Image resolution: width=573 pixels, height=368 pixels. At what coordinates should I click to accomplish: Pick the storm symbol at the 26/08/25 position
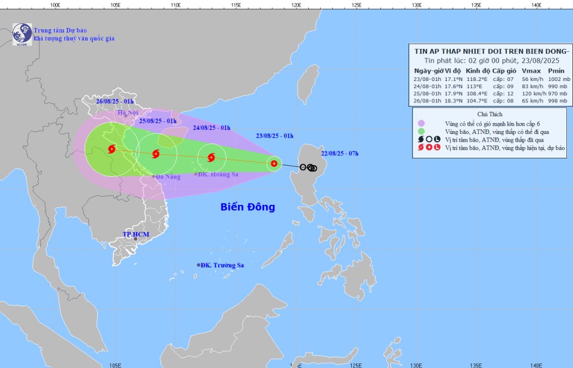tap(111, 149)
